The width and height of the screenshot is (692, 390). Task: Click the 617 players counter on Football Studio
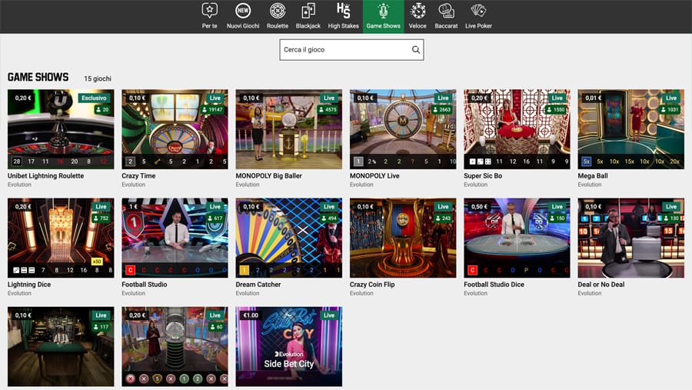pos(215,218)
